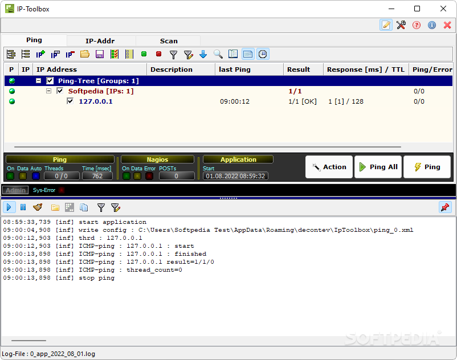Image resolution: width=457 pixels, height=360 pixels.
Task: Click the red stop indicator icon
Action: point(158,54)
